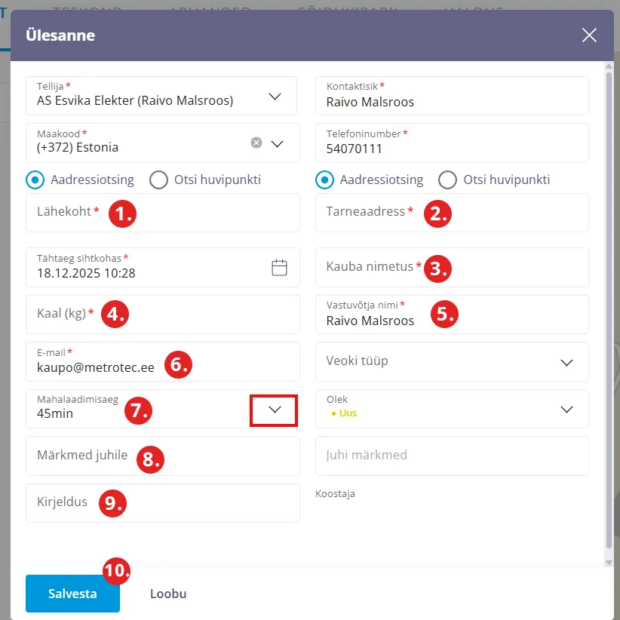620x620 pixels.
Task: Open the Olek status dropdown
Action: (x=566, y=409)
